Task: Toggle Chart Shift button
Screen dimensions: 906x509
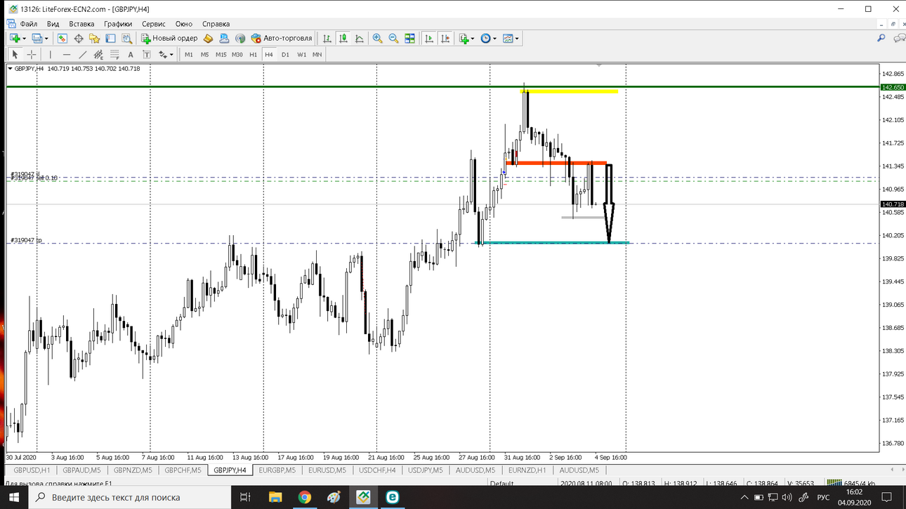Action: [445, 39]
